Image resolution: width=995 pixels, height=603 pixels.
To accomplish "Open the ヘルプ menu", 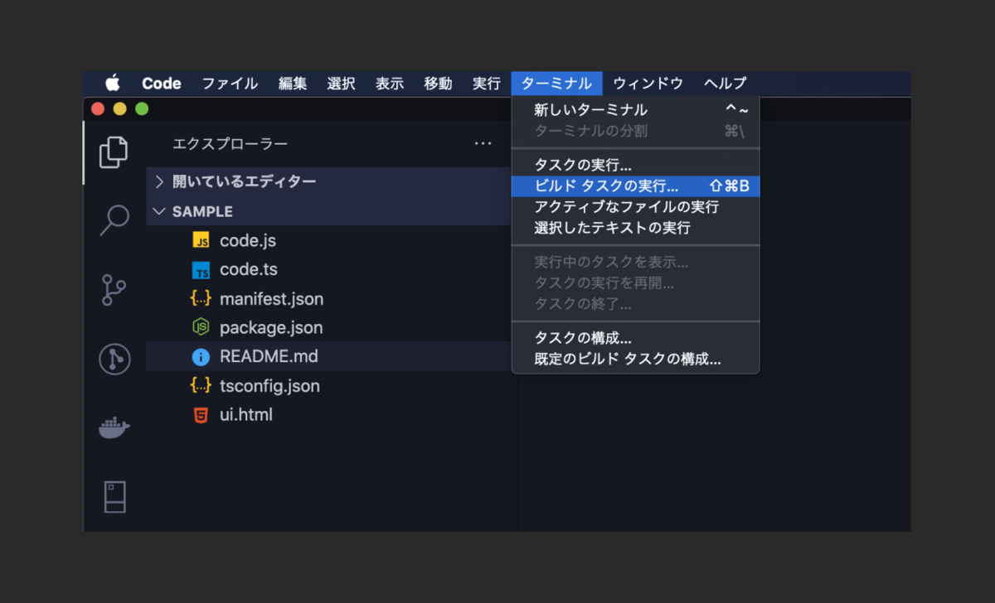I will [726, 83].
